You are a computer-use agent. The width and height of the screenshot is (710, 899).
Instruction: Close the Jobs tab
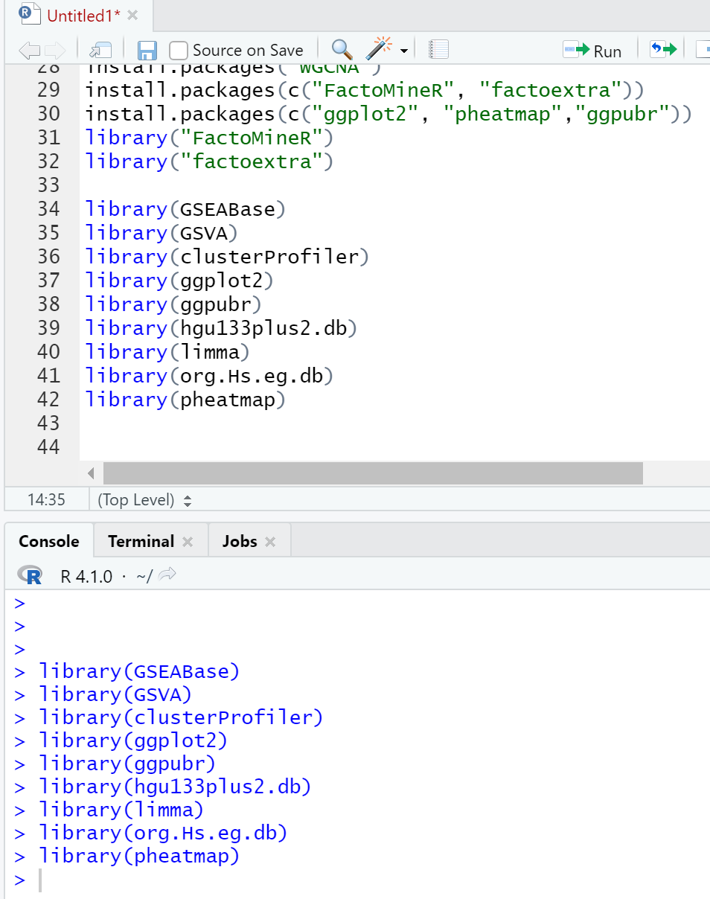point(270,542)
